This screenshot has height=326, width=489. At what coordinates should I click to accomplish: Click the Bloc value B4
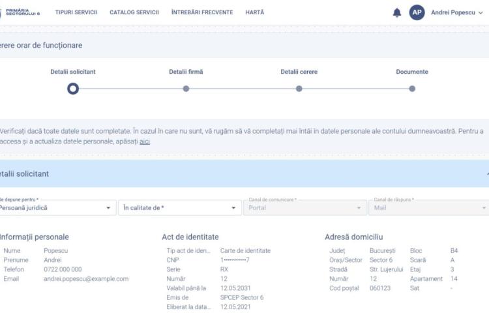click(x=454, y=251)
